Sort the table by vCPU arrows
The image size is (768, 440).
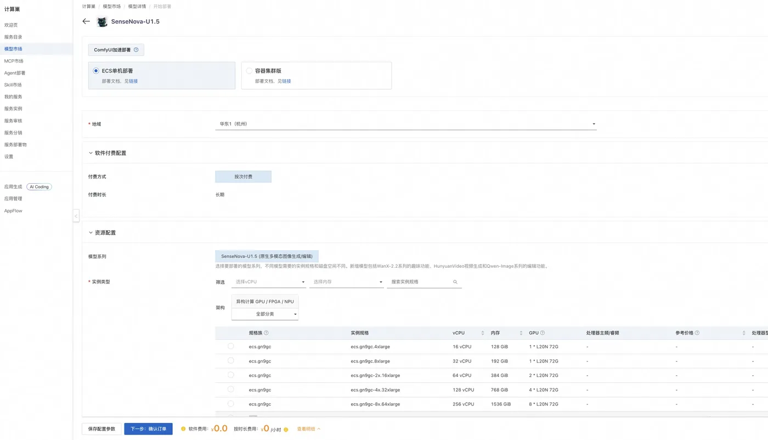[483, 333]
